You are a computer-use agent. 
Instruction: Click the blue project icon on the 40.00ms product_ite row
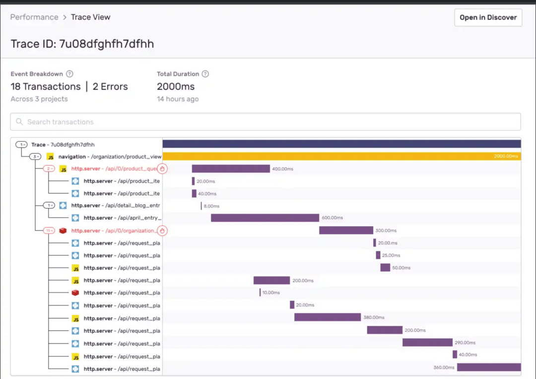tap(75, 193)
